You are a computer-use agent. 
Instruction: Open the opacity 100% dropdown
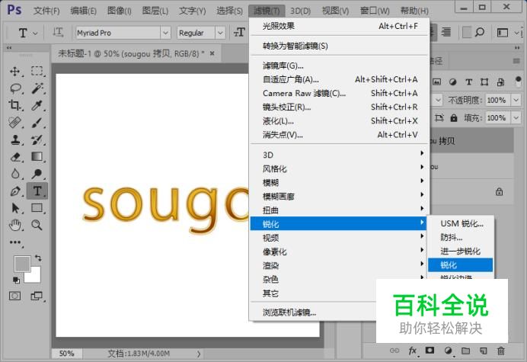tap(516, 100)
